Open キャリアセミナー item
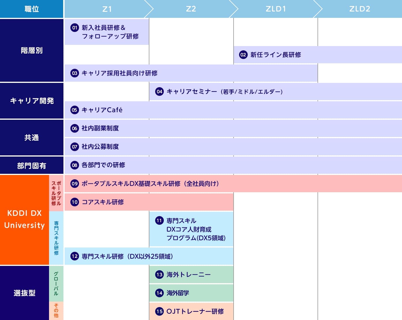Image resolution: width=402 pixels, height=320 pixels. [x=276, y=92]
